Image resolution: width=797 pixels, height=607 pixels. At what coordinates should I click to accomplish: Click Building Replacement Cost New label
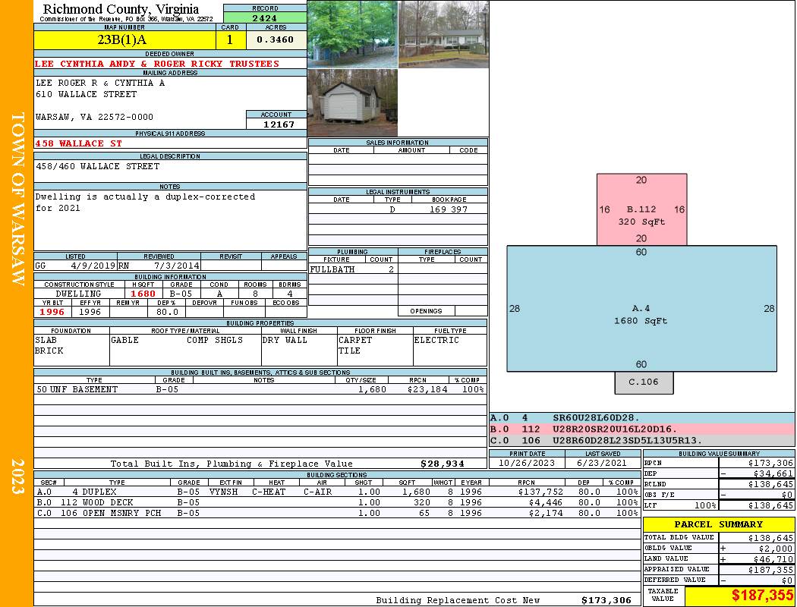pos(458,600)
